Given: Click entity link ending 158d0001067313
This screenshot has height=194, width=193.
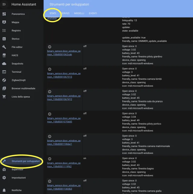Looking at the screenshot, I should point(64,75).
